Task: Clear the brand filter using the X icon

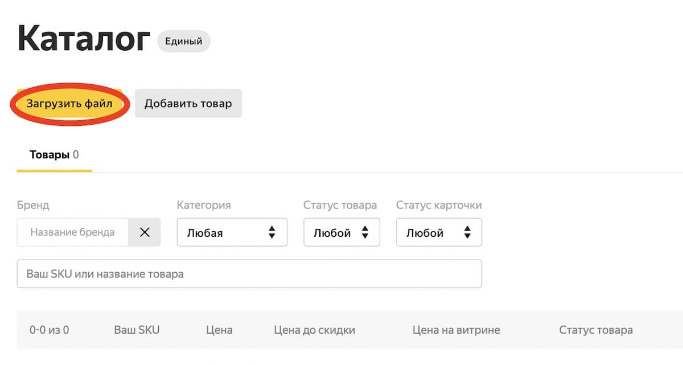Action: tap(145, 232)
